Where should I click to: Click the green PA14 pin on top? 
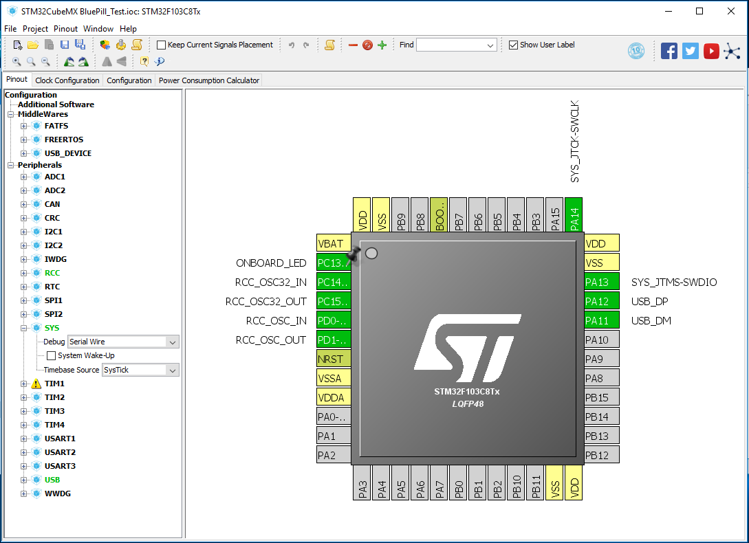pyautogui.click(x=574, y=215)
